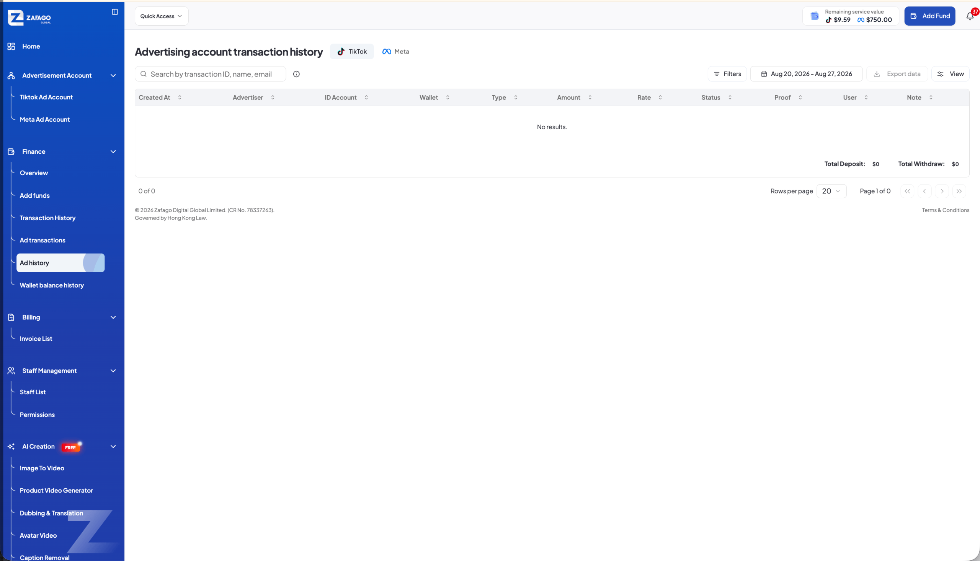Open Home in the sidebar
This screenshot has width=980, height=561.
[31, 46]
